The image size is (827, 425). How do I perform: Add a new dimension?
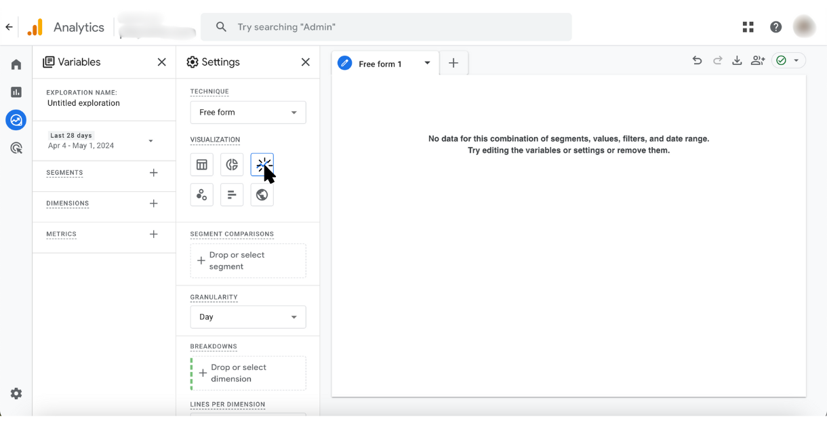point(154,203)
